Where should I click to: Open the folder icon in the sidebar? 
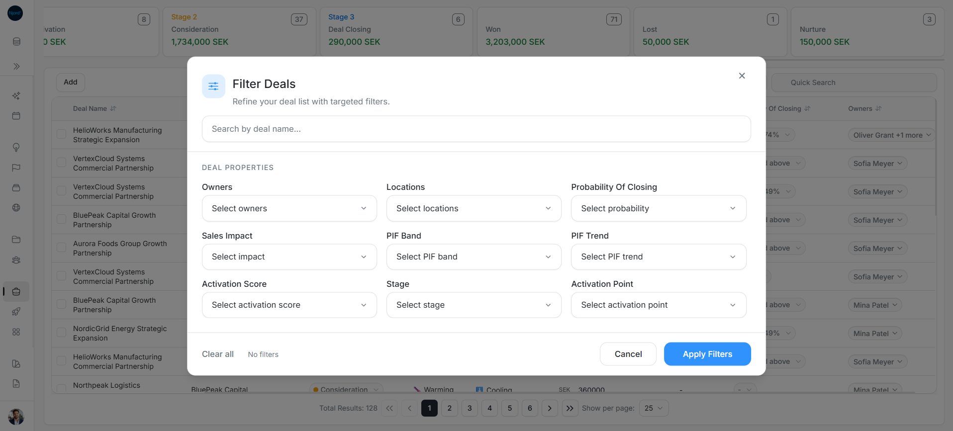coord(16,240)
